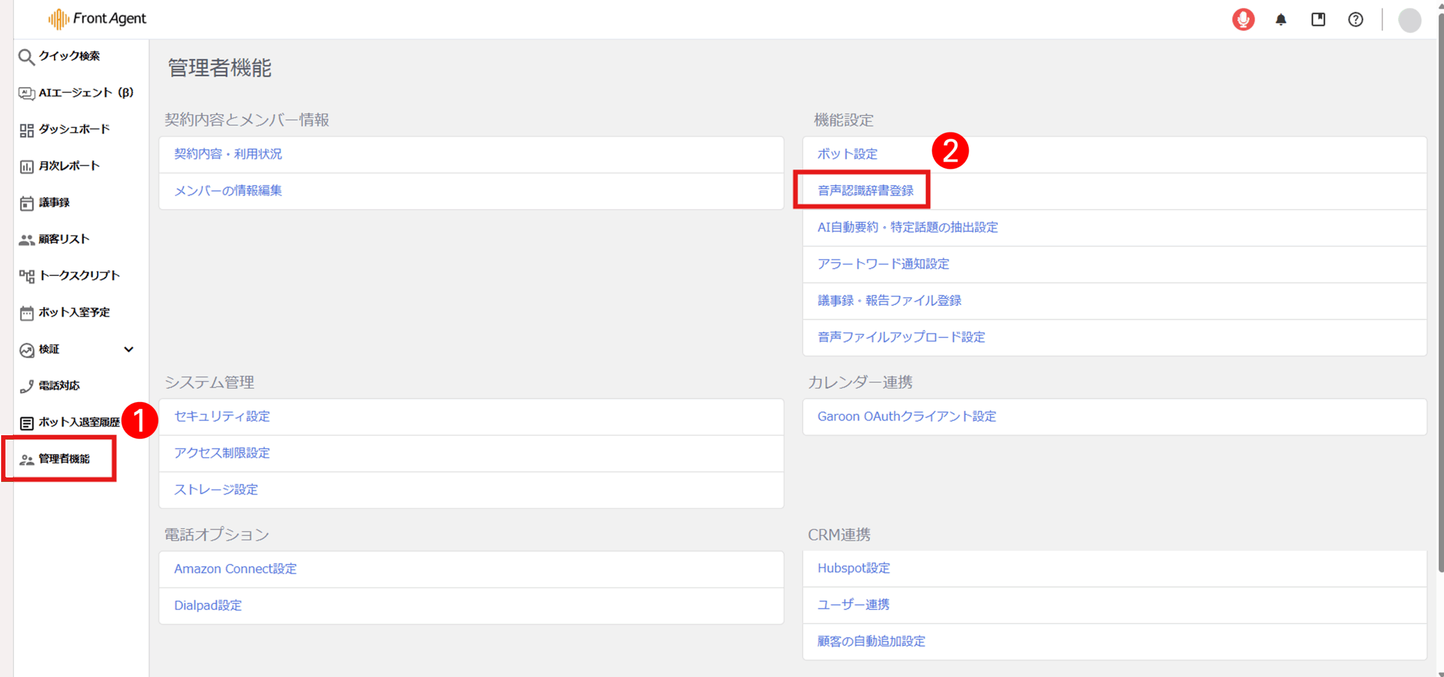Open クイック検索 with magnifier icon
This screenshot has height=677, width=1444.
(59, 56)
